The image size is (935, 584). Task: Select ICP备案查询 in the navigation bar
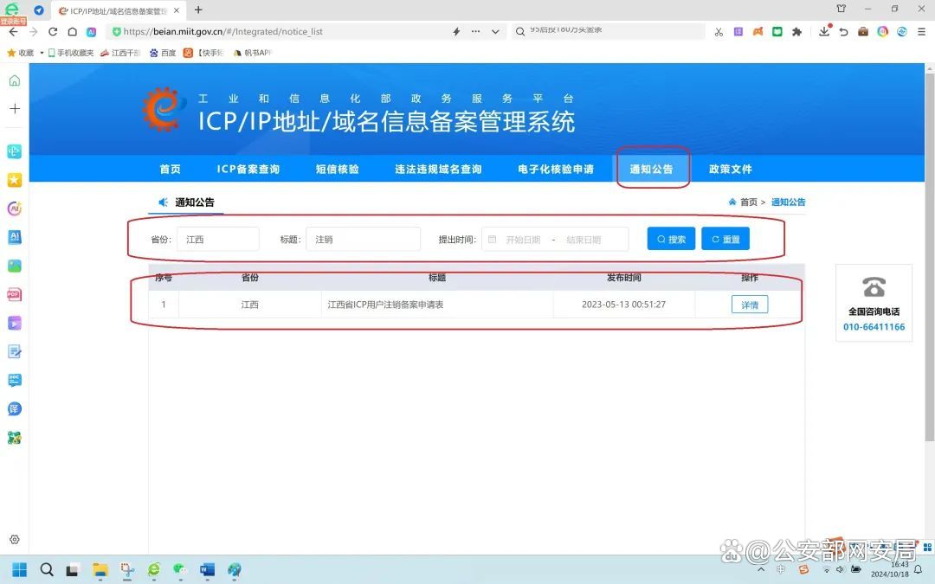click(x=248, y=169)
